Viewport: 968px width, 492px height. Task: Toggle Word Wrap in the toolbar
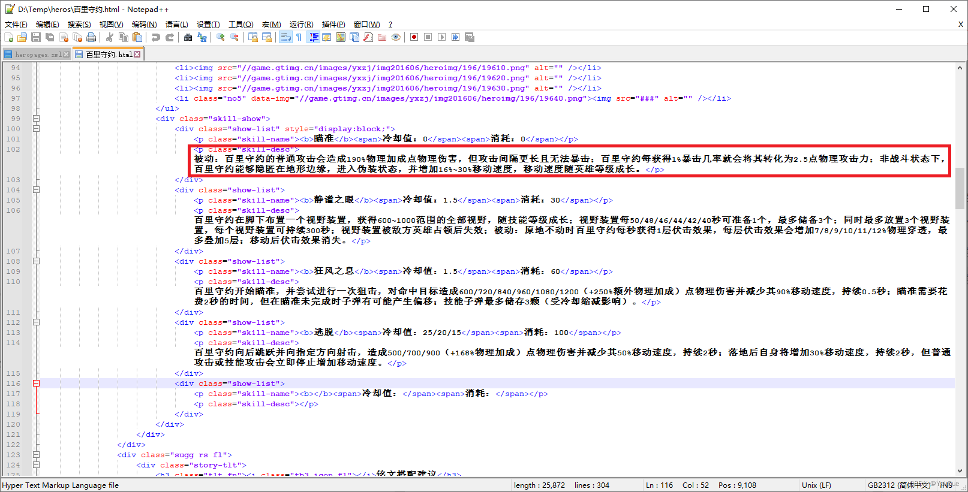point(285,37)
